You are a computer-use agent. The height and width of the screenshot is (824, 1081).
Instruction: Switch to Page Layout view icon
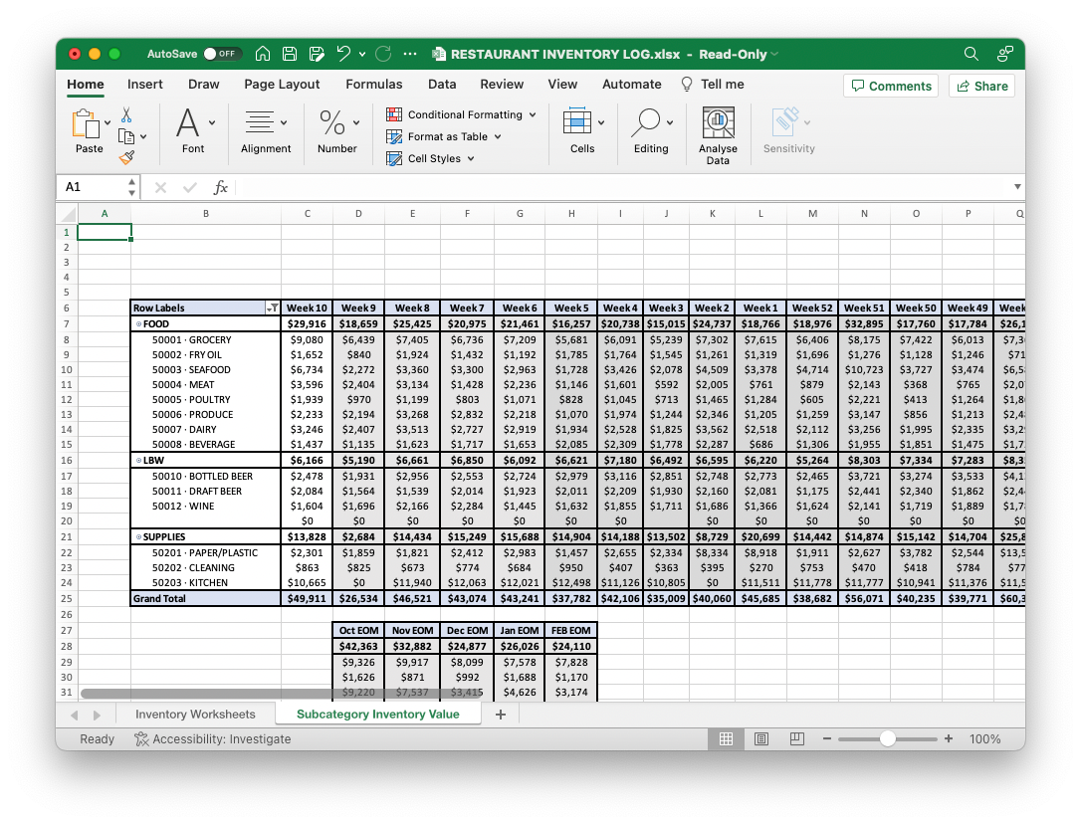tap(761, 739)
